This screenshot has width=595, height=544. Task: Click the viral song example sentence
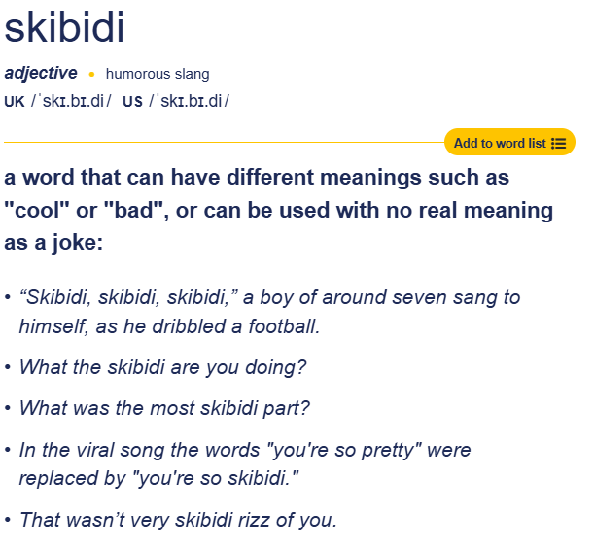245,464
